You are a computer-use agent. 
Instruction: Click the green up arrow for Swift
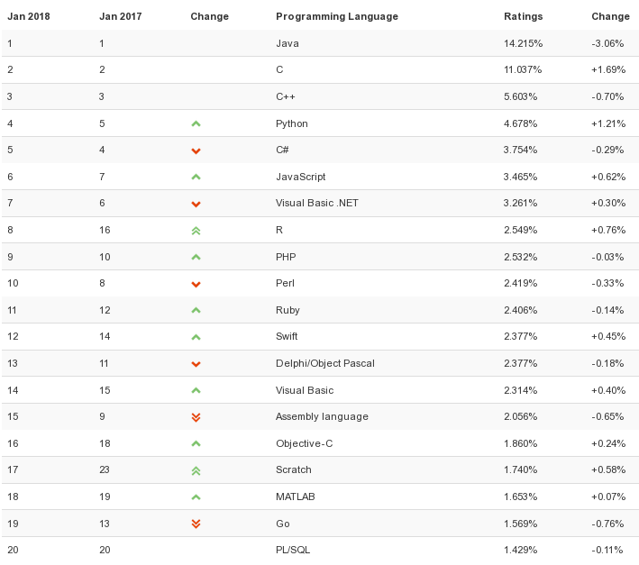pos(196,337)
